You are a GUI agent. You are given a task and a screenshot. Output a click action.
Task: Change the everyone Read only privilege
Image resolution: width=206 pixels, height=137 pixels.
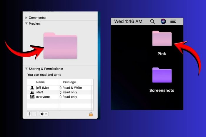pos(68,97)
